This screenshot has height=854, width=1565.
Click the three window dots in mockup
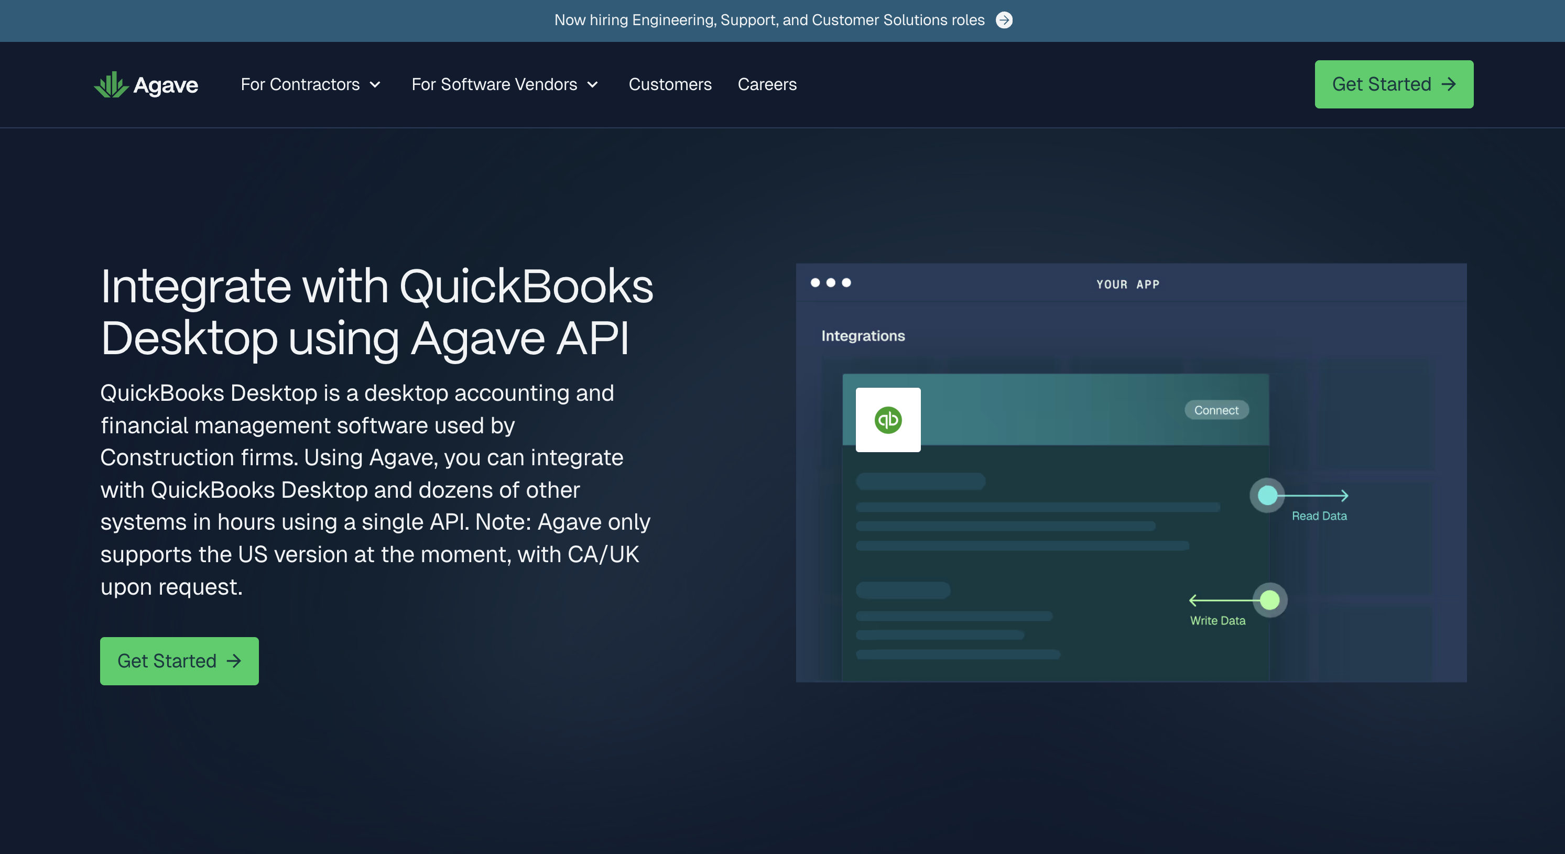(x=831, y=282)
